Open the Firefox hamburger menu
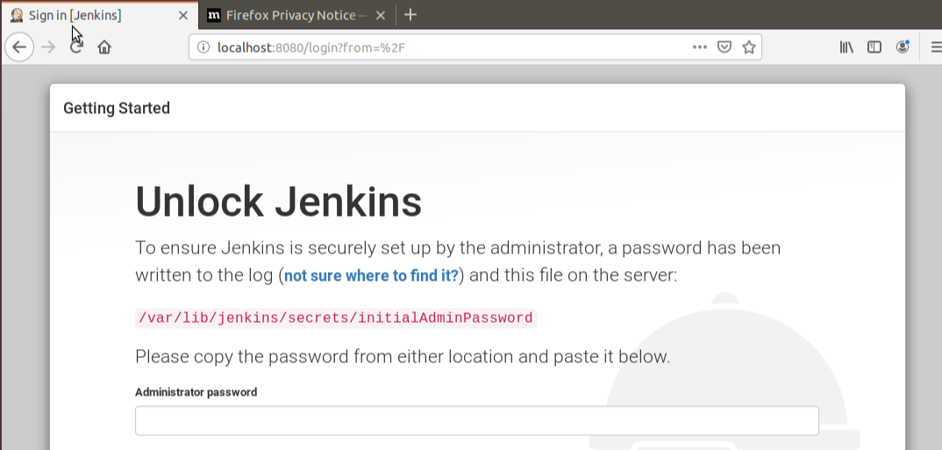 click(x=935, y=46)
